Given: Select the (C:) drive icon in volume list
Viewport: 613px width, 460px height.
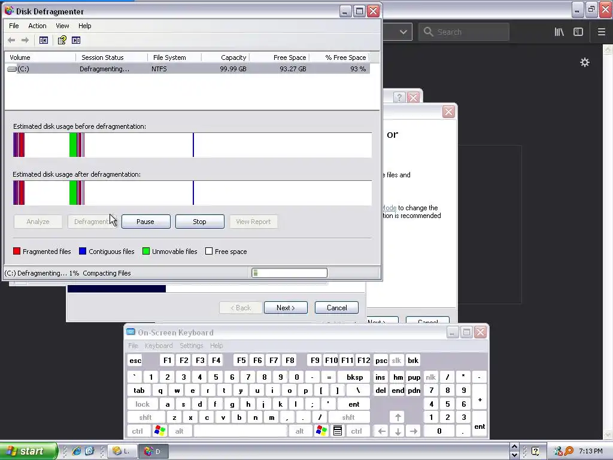Looking at the screenshot, I should (12, 69).
